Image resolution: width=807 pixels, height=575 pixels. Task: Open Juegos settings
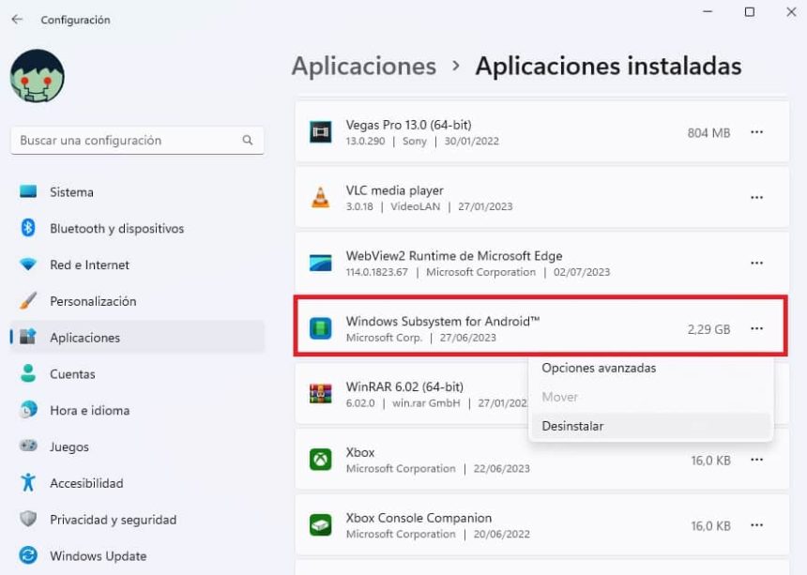pos(137,446)
